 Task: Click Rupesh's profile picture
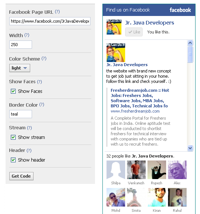pyautogui.click(x=157, y=170)
